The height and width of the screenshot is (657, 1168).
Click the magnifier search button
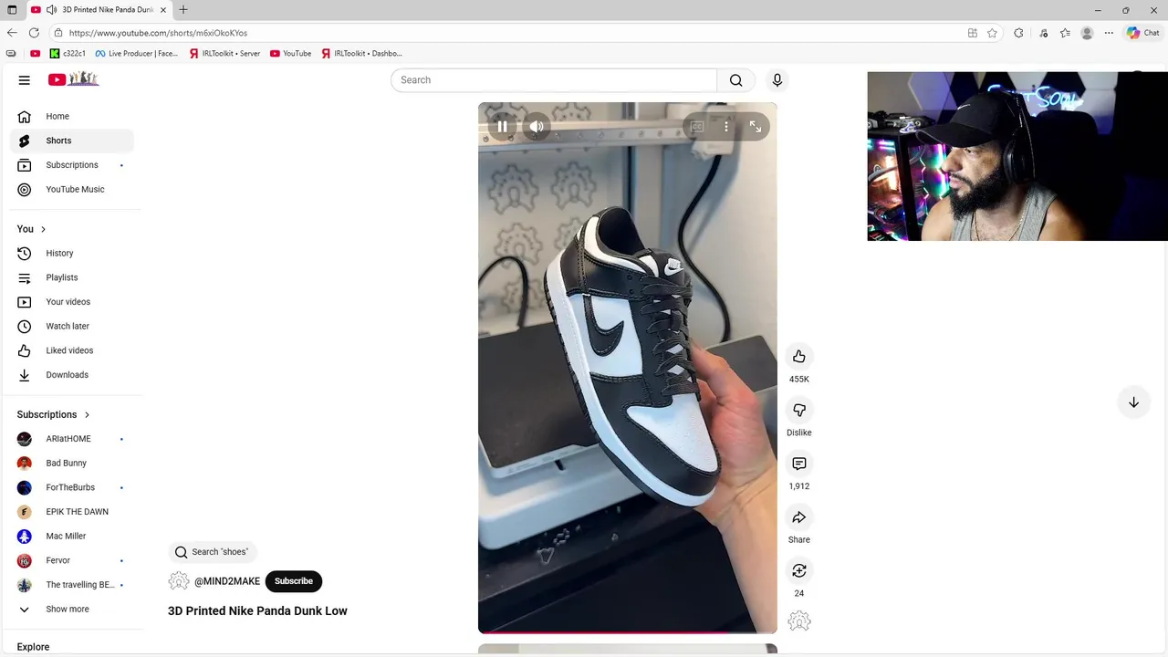[x=735, y=80]
